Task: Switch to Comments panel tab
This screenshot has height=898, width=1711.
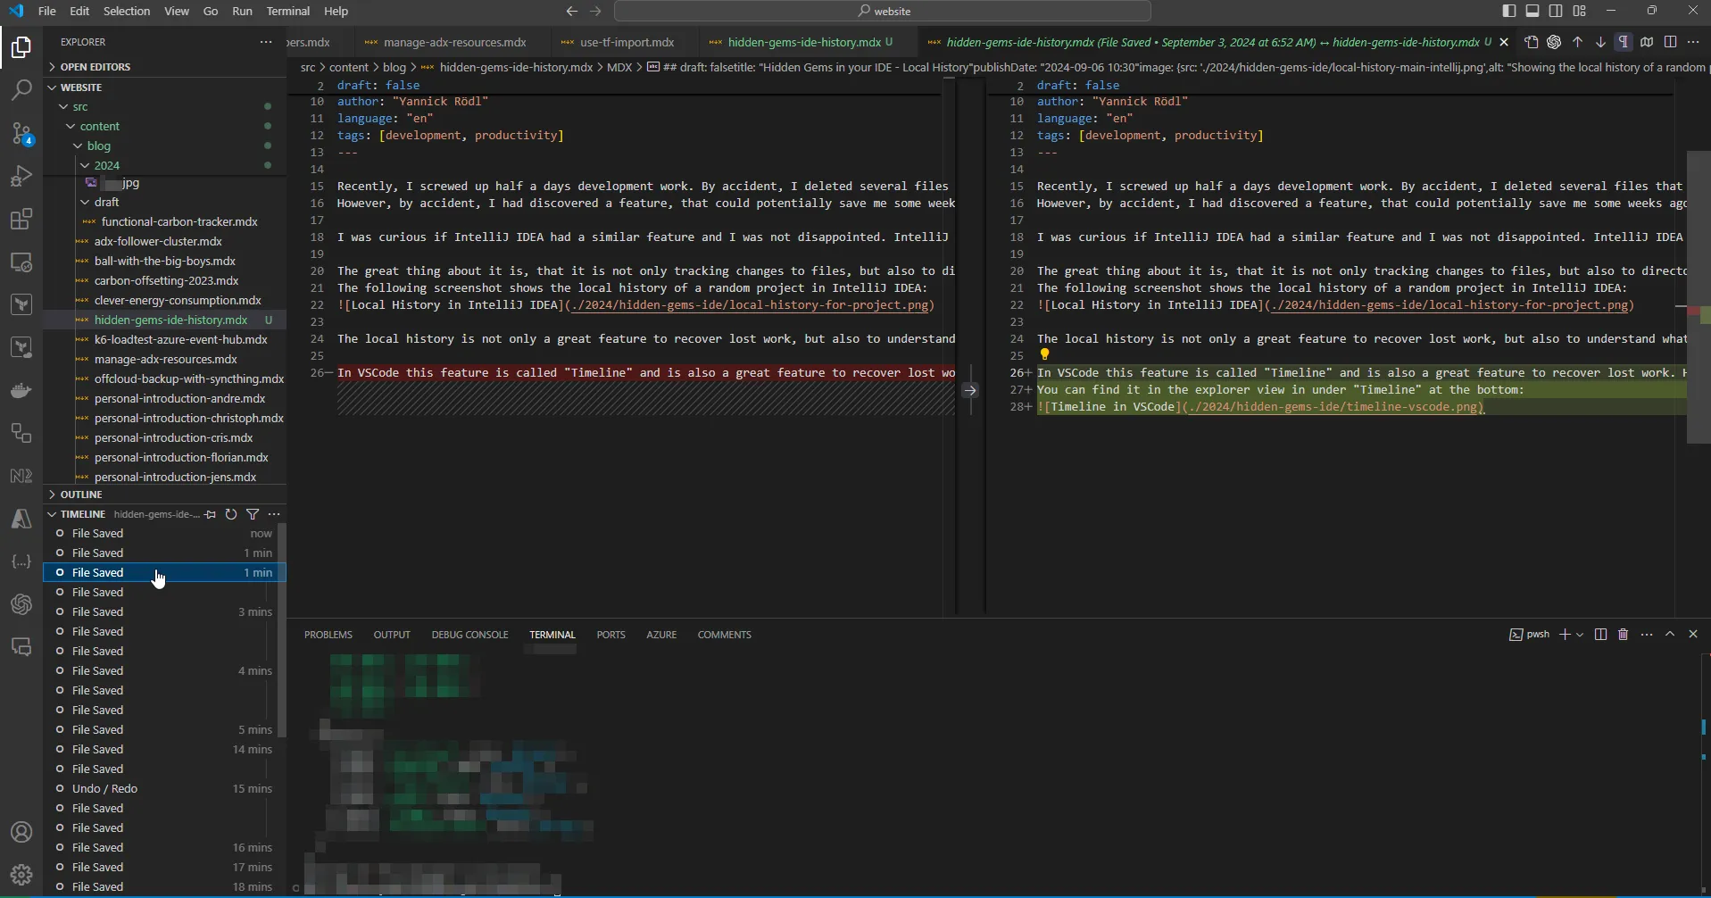Action: (724, 635)
